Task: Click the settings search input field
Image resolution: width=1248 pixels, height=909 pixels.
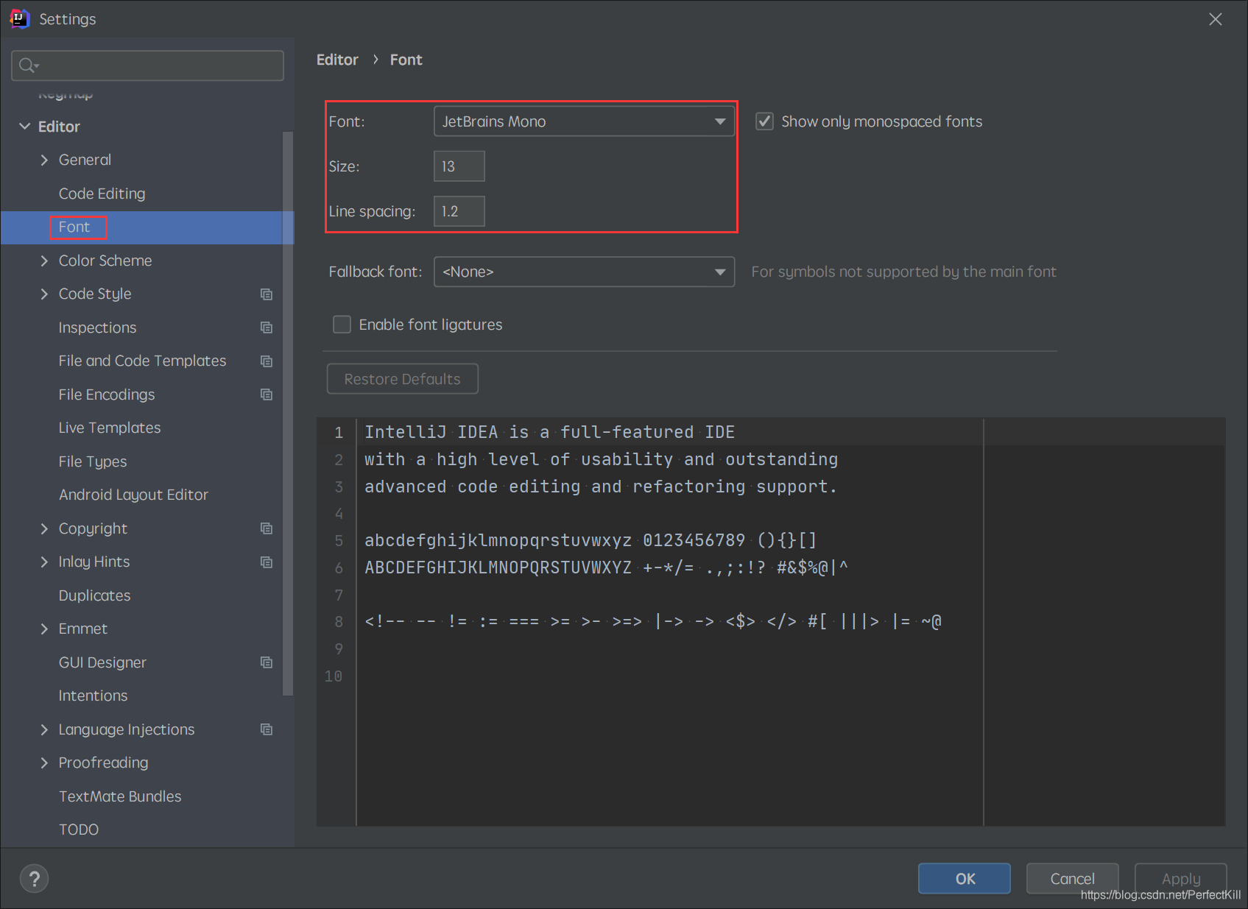Action: pos(148,66)
